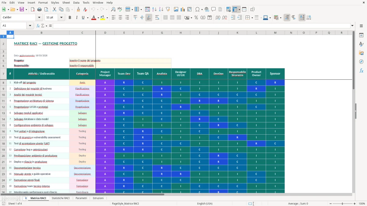Expand the formula bar dropdown arrow

(x=352, y=26)
